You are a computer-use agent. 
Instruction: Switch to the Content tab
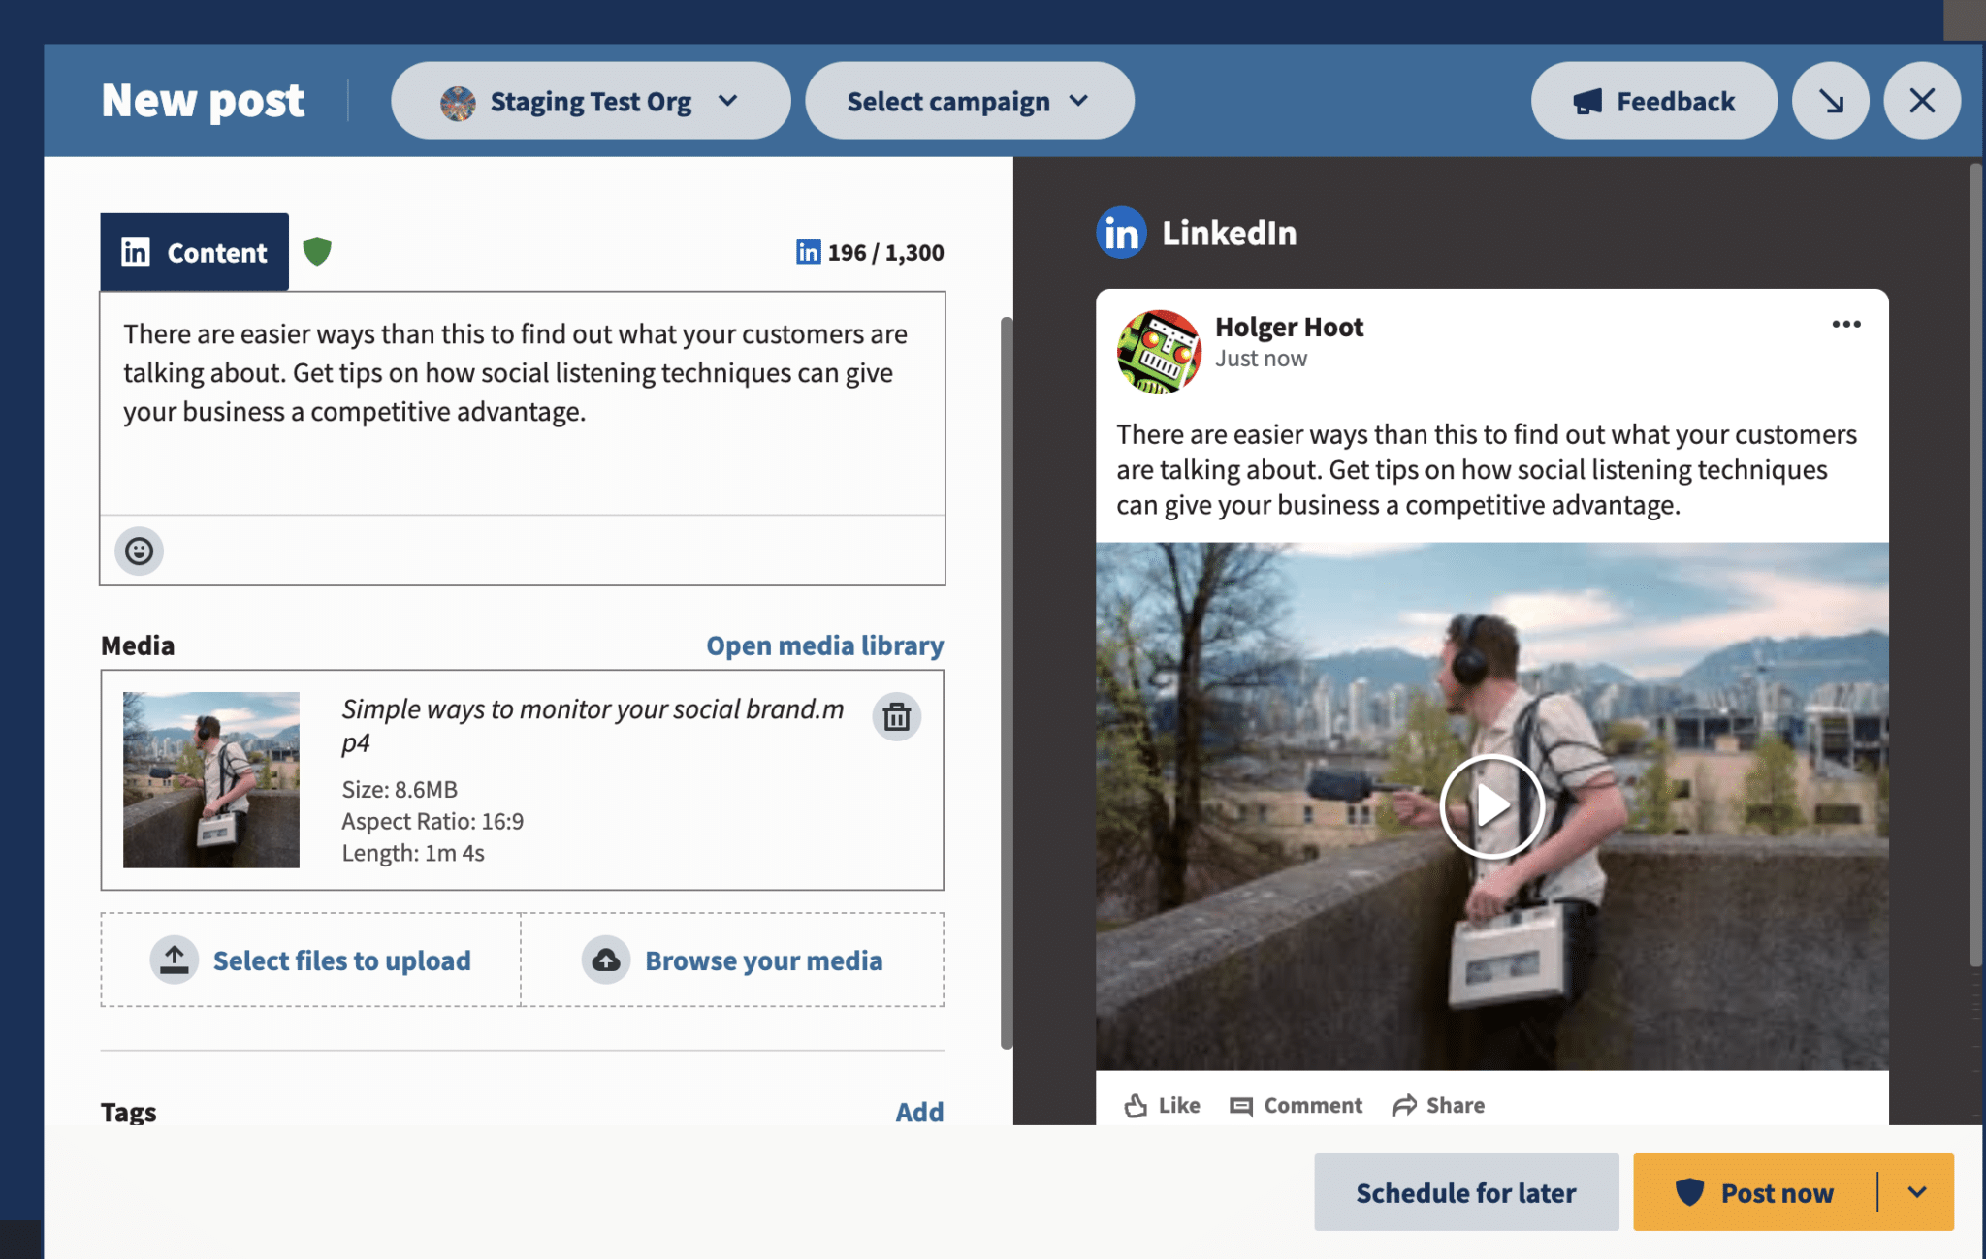194,251
